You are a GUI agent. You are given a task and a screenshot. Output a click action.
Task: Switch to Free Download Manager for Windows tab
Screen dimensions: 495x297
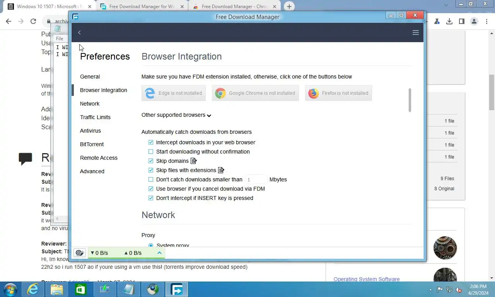[x=142, y=7]
